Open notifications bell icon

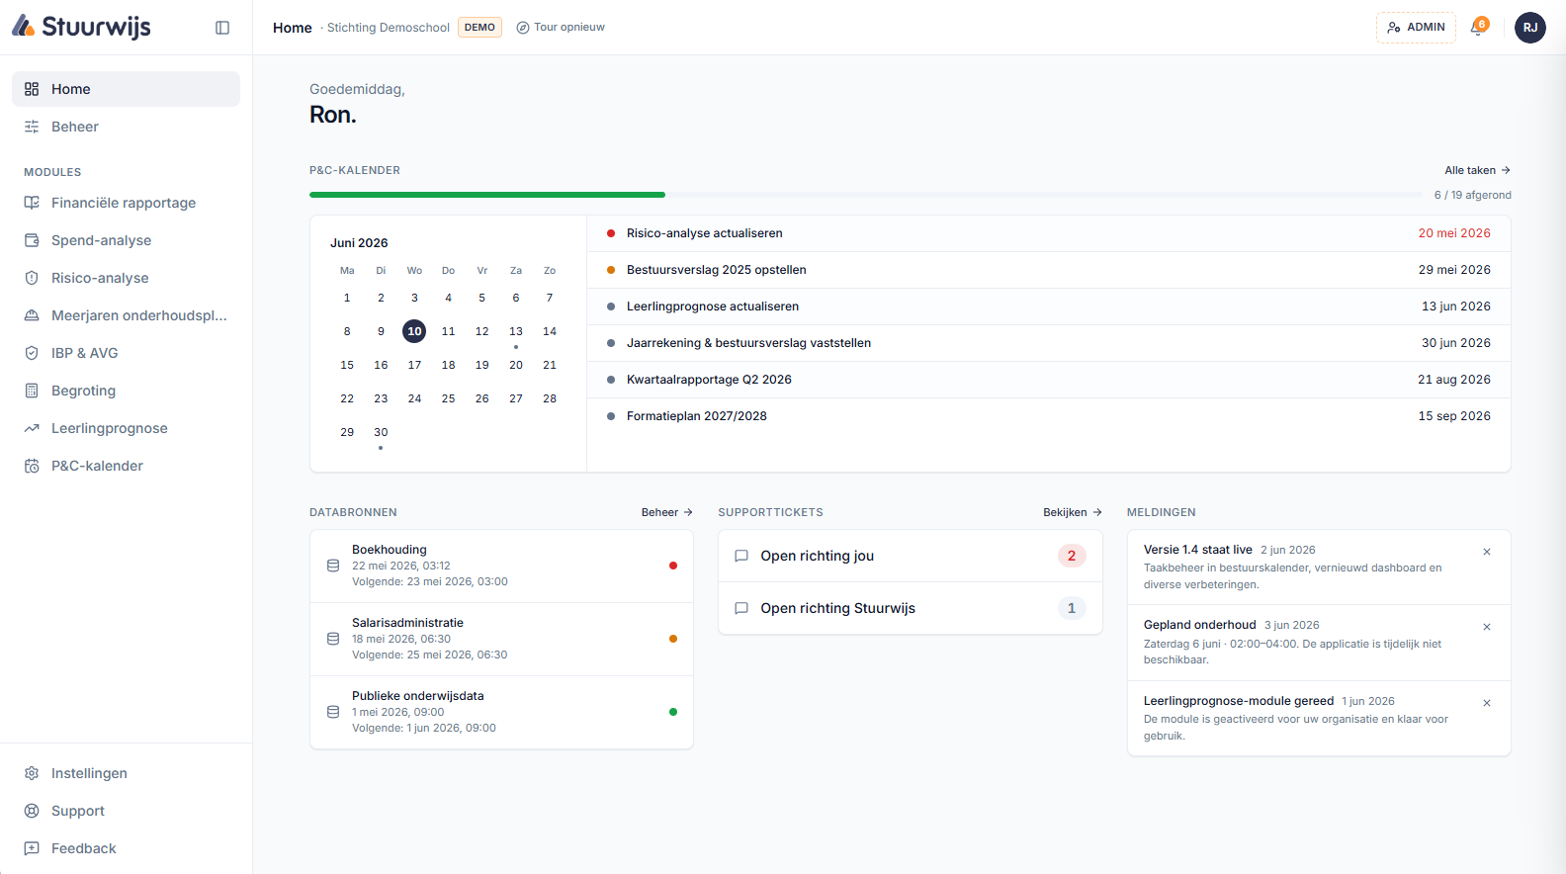[x=1479, y=28]
